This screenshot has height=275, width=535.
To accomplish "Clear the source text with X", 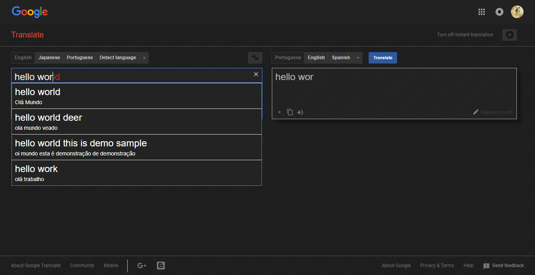I will (256, 74).
